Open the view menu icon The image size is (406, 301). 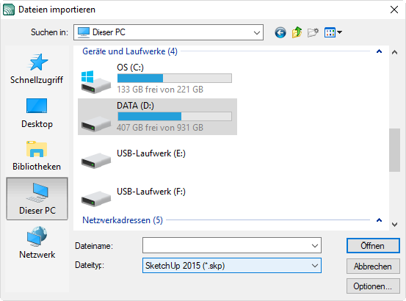tap(333, 32)
